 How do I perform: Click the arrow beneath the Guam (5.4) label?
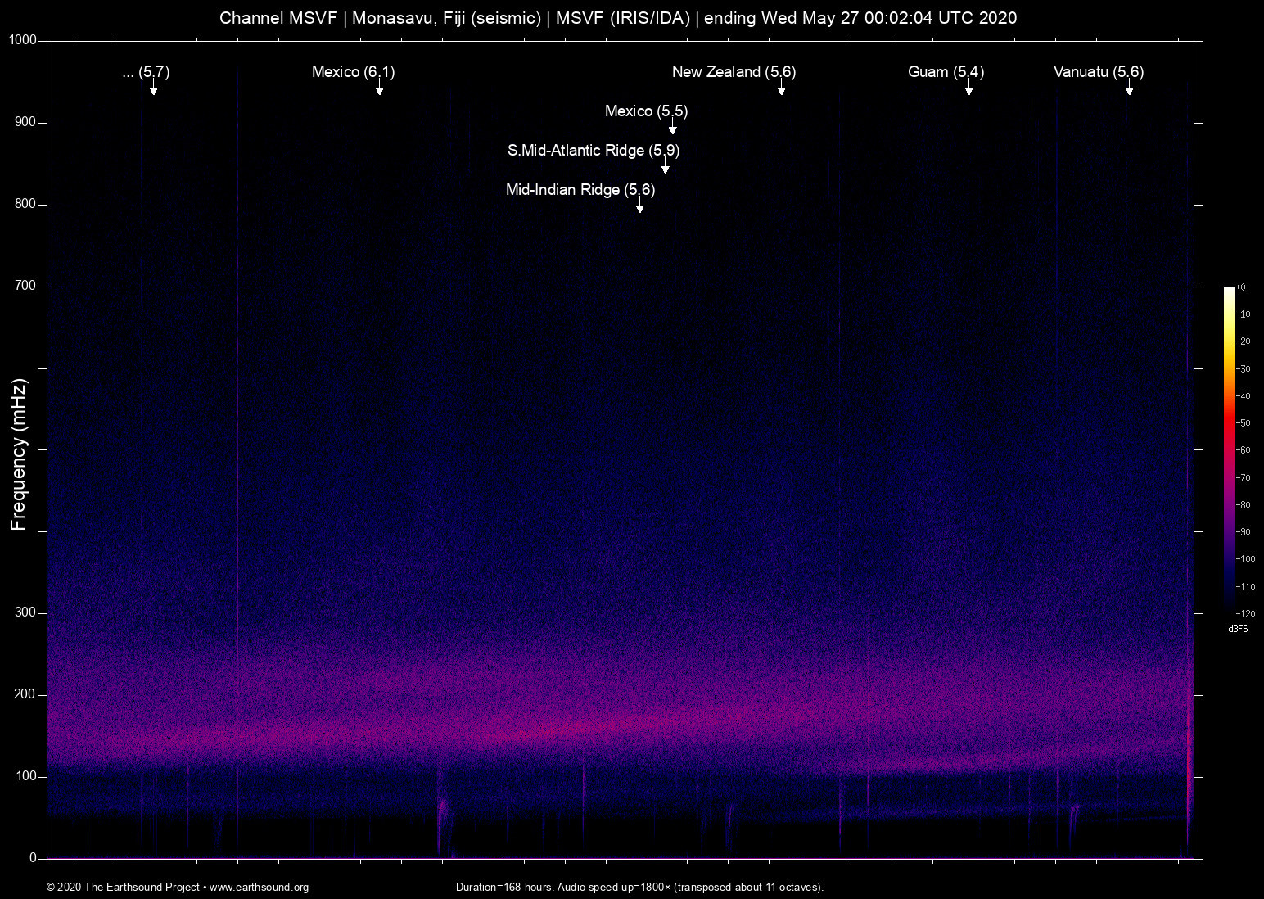968,88
